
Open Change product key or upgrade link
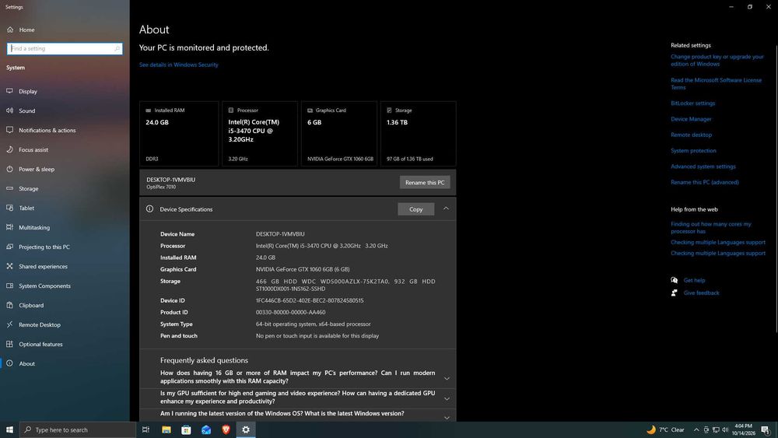click(x=717, y=61)
